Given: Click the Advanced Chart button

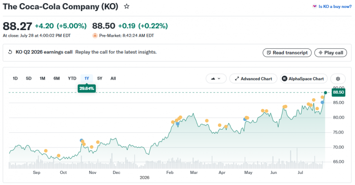Looking at the screenshot, I should tap(253, 79).
